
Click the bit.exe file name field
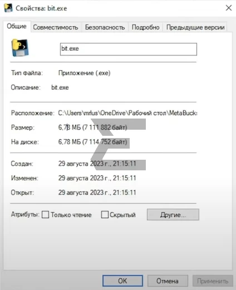pyautogui.click(x=129, y=49)
